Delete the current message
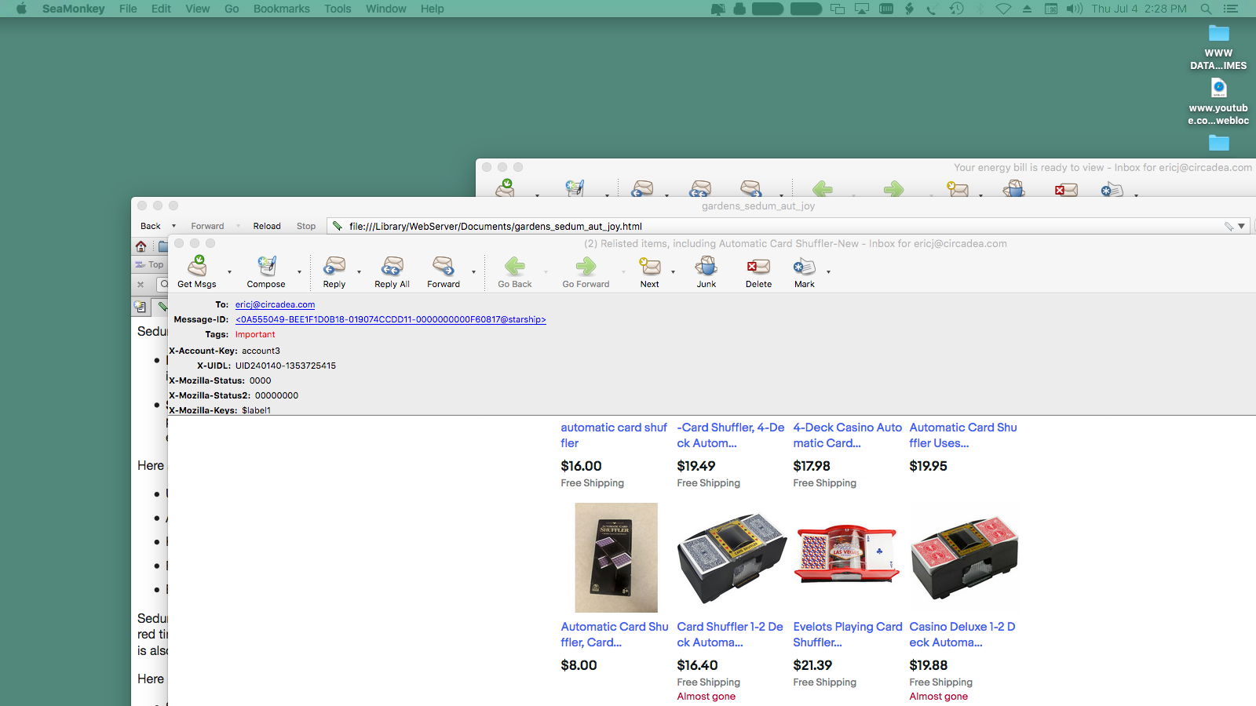Image resolution: width=1256 pixels, height=706 pixels. pyautogui.click(x=758, y=267)
